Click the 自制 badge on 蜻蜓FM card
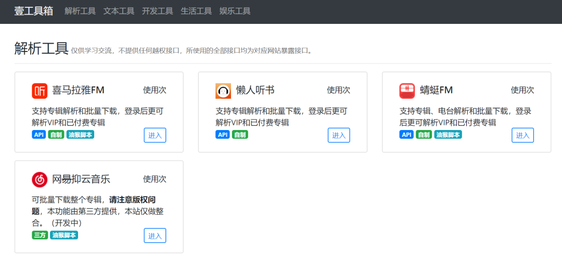 tap(424, 135)
